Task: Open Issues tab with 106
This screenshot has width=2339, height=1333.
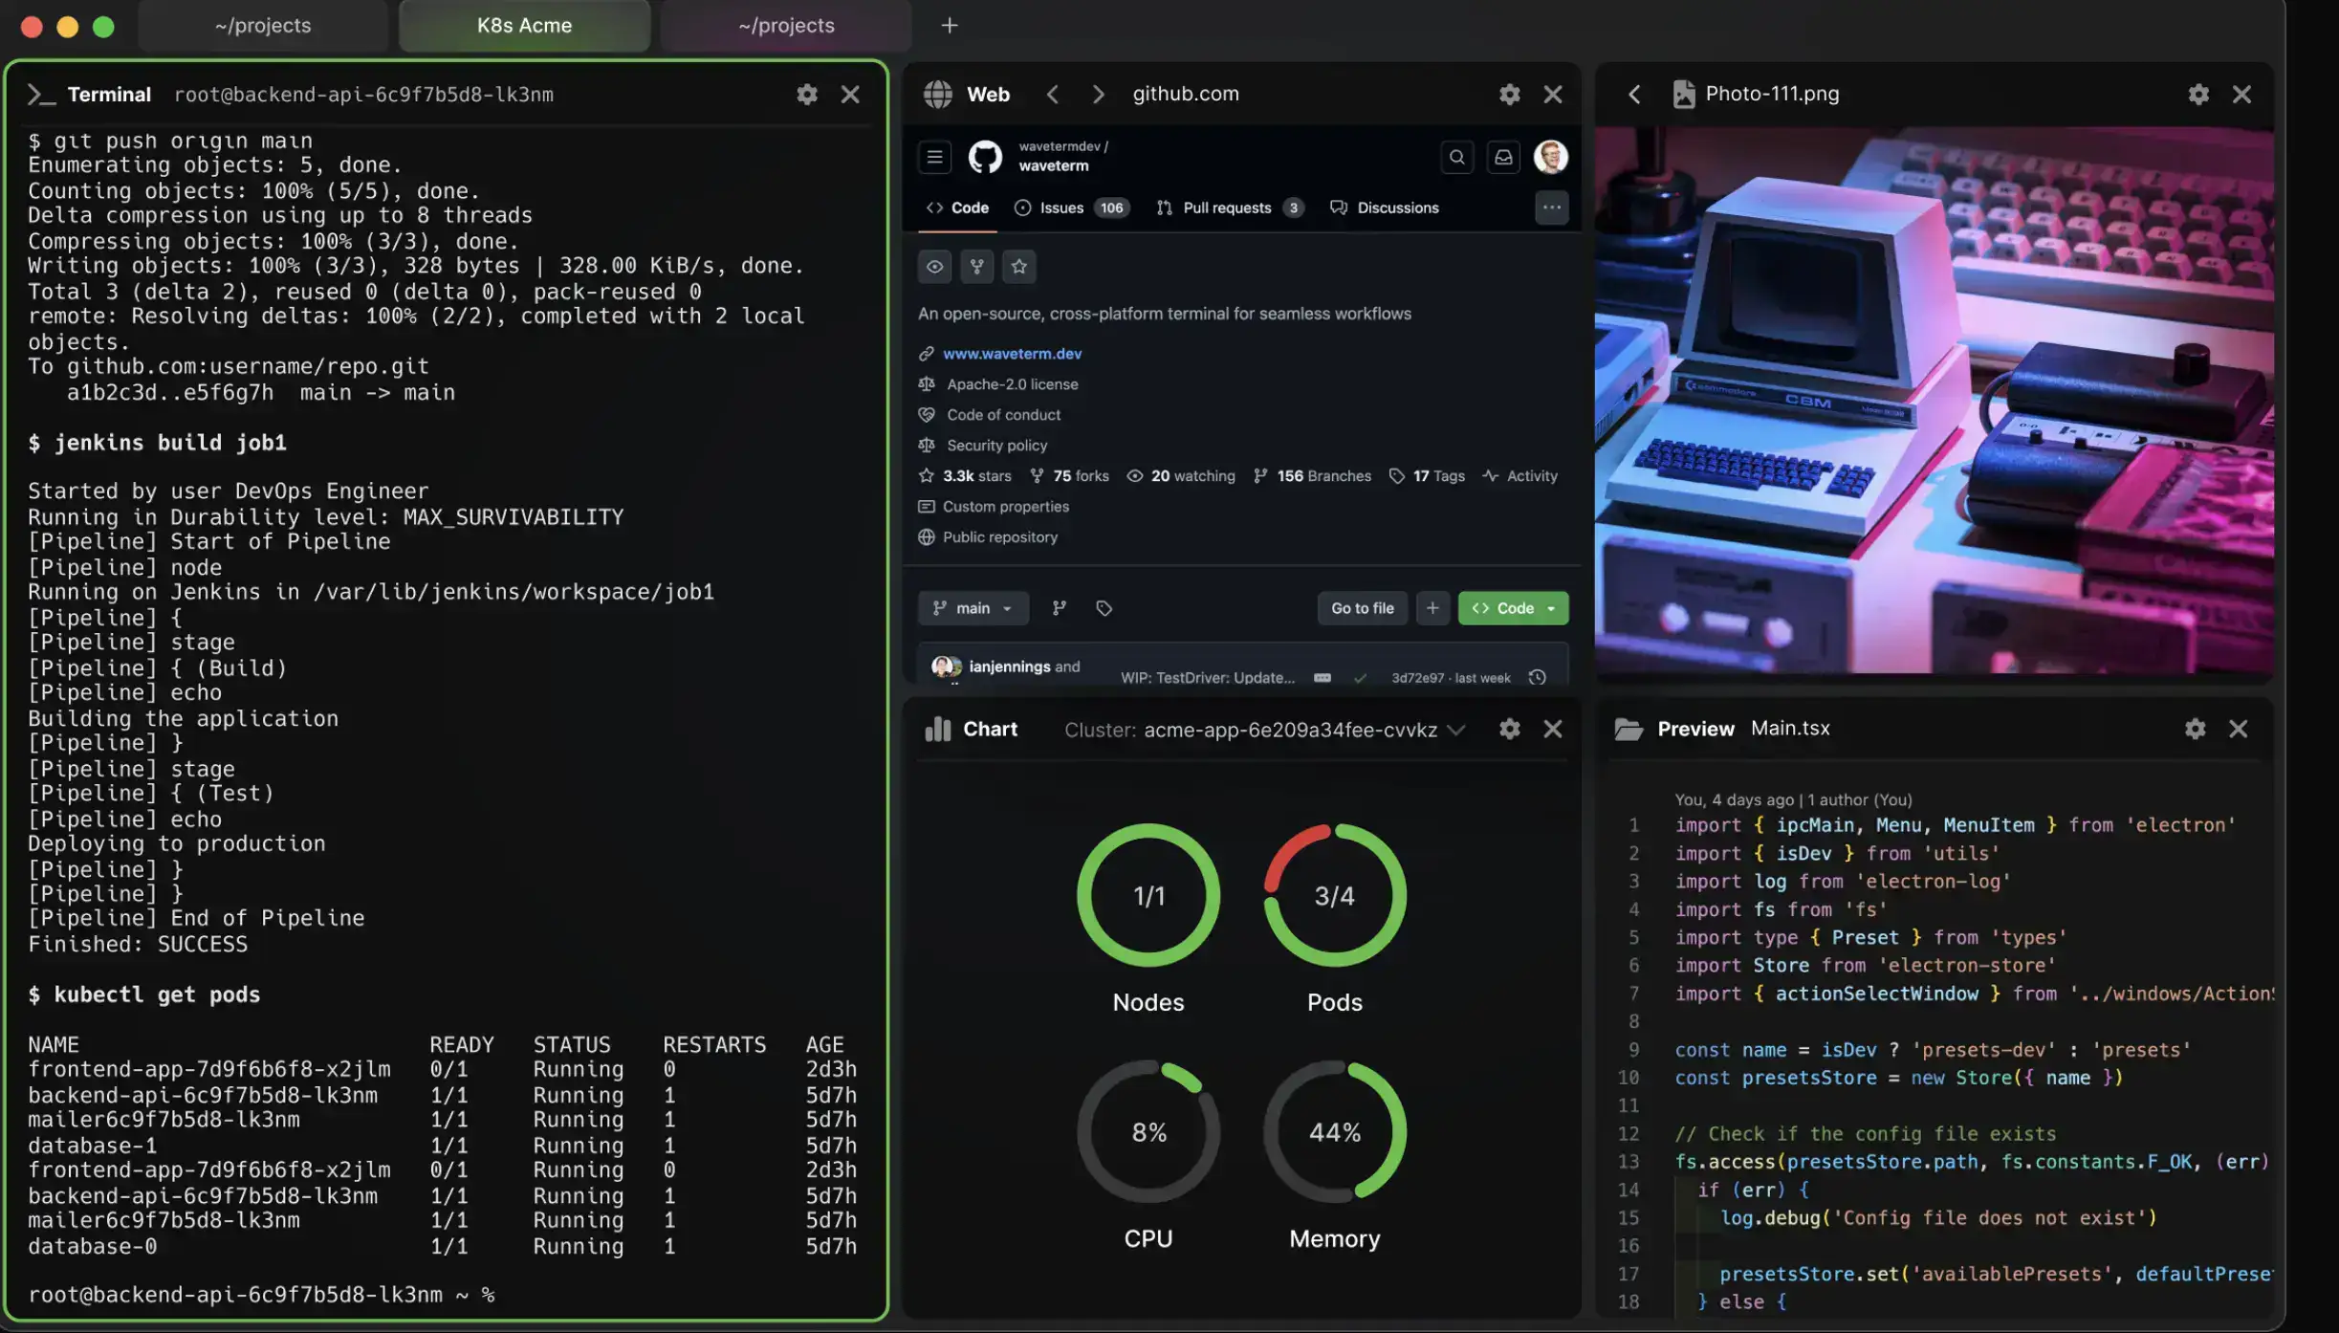Action: click(x=1071, y=208)
